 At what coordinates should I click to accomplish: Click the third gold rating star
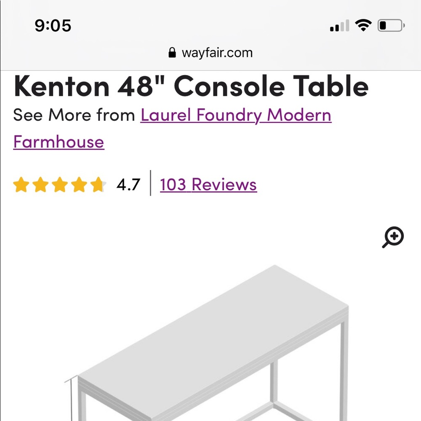(59, 185)
